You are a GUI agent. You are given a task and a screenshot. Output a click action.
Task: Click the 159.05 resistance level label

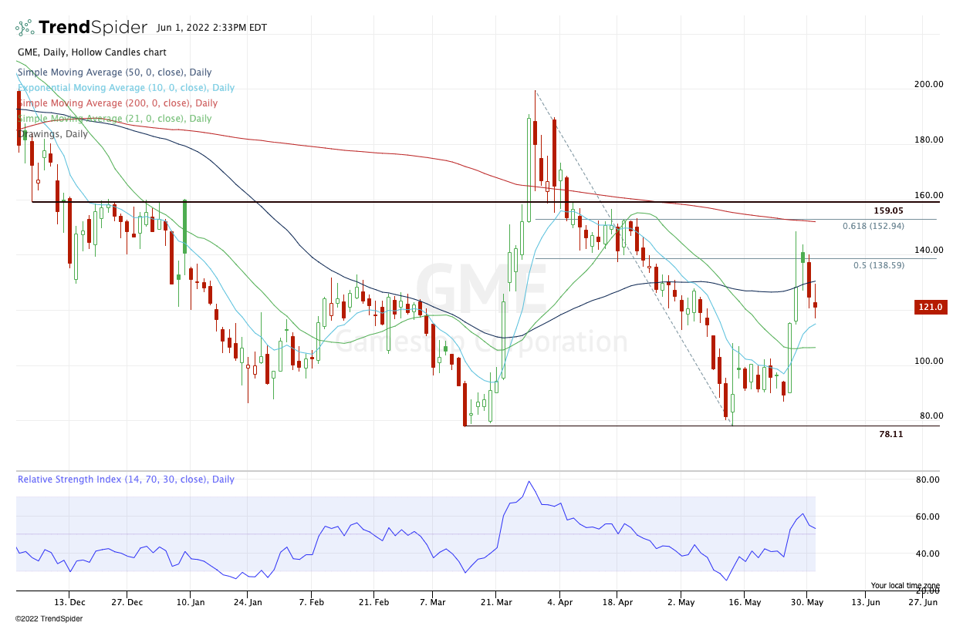tap(888, 210)
